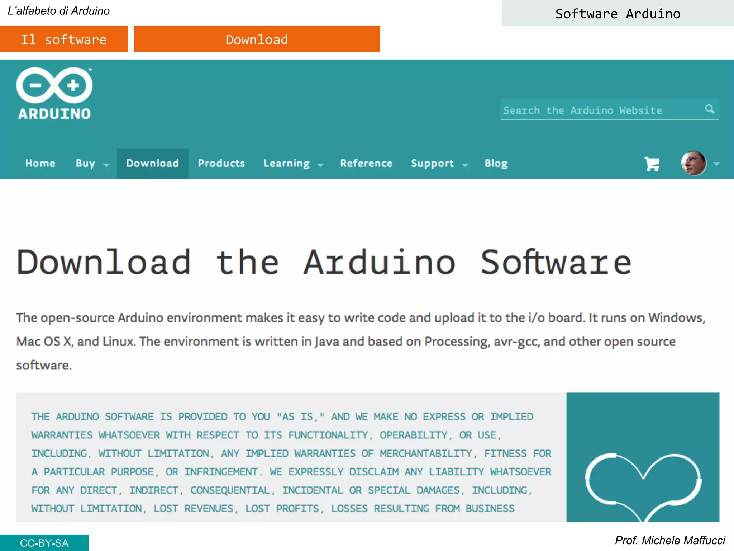The image size is (734, 551).
Task: Open the Learning nav item
Action: pos(287,164)
